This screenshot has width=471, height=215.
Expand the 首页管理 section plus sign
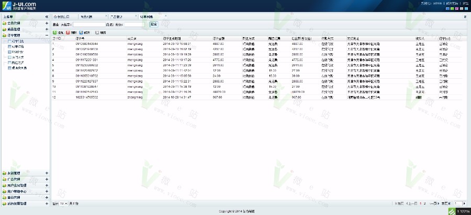47,198
